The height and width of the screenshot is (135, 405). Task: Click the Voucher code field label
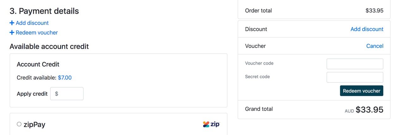pos(259,63)
